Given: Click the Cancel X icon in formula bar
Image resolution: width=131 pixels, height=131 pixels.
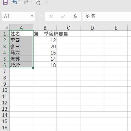Looking at the screenshot, I should tap(51, 16).
